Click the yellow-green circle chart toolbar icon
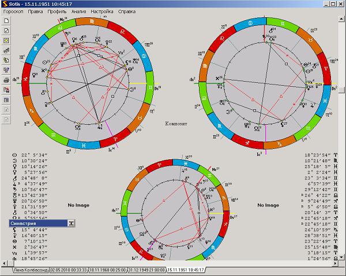 [6, 41]
